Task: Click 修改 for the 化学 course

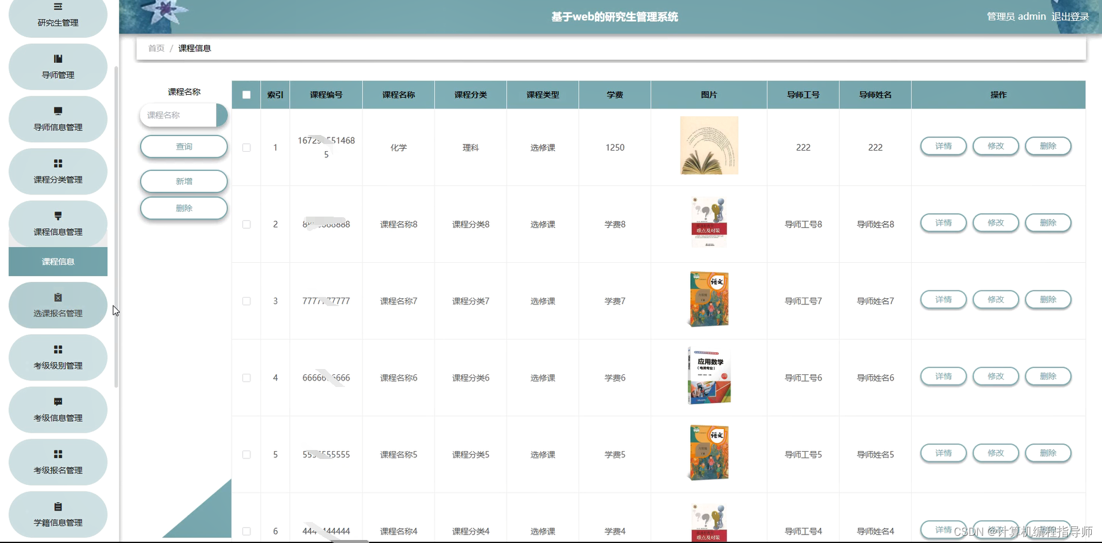Action: click(996, 146)
